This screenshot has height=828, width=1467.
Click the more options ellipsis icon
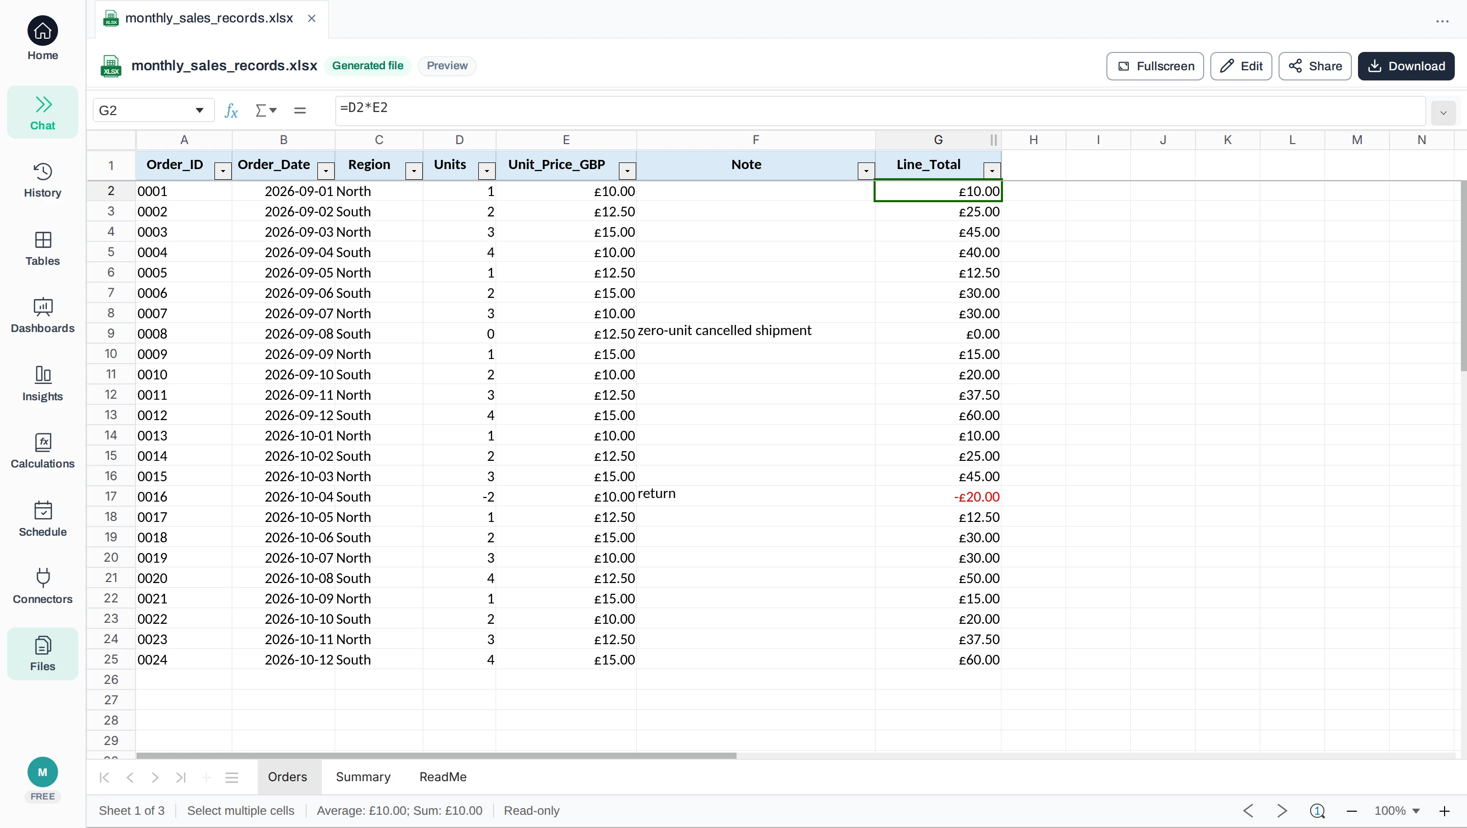(1442, 21)
